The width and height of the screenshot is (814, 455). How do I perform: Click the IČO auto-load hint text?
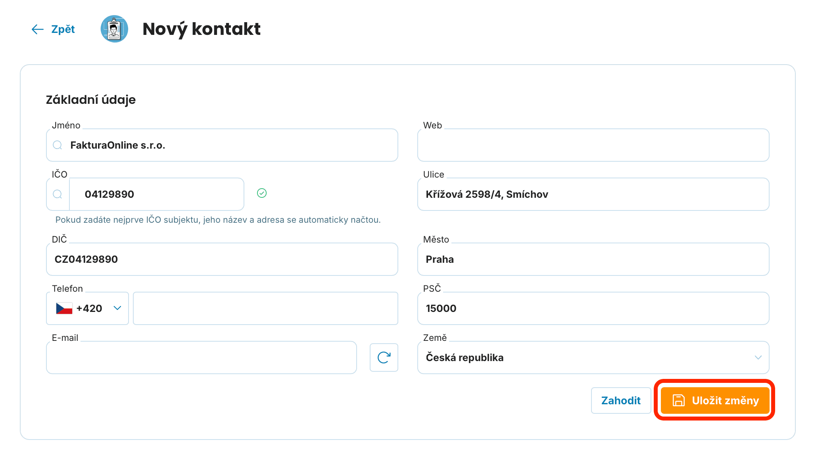pos(218,220)
